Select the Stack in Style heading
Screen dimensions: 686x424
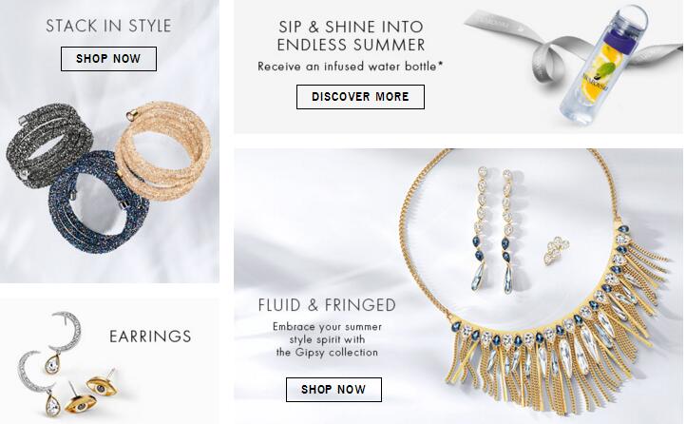108,26
